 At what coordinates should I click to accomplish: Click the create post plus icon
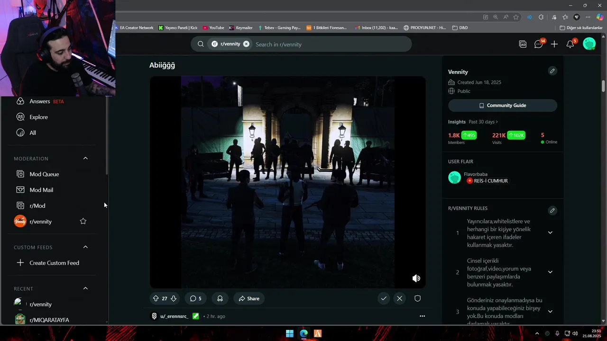click(554, 44)
